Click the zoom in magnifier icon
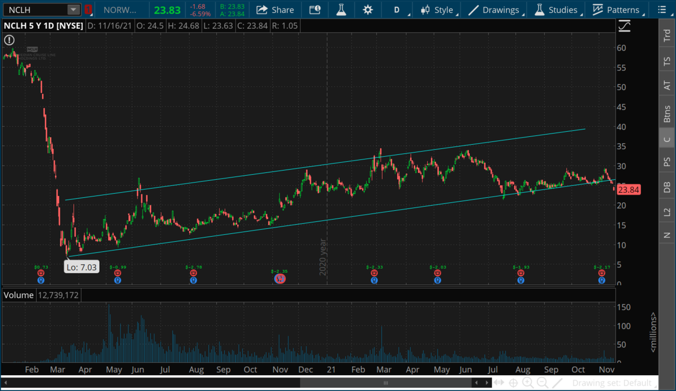Image resolution: width=676 pixels, height=391 pixels. click(x=528, y=383)
